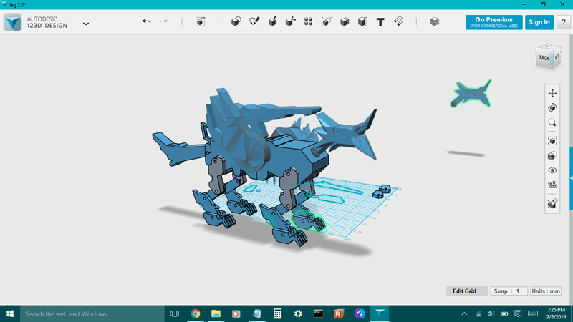Click the Windows search box
Screen dimensions: 573x322
tap(92, 313)
